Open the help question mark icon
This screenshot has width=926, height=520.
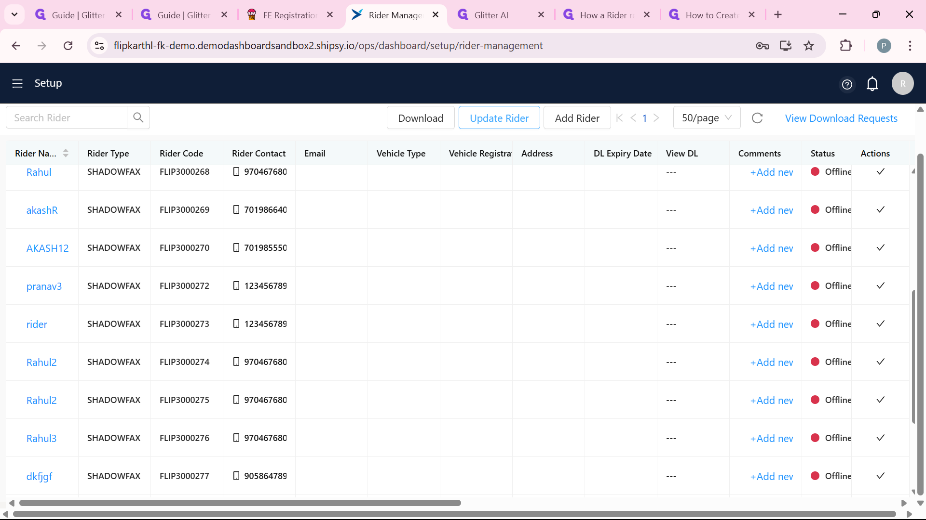[x=847, y=85]
